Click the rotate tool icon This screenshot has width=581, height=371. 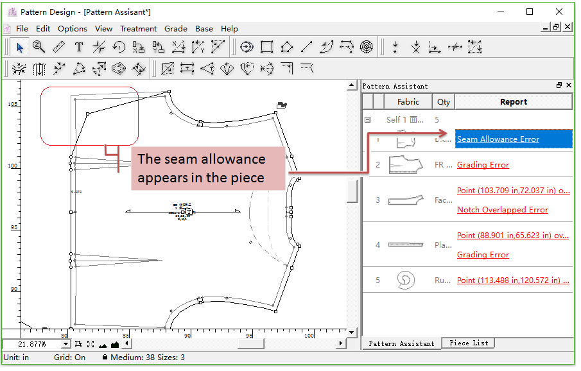(x=119, y=47)
